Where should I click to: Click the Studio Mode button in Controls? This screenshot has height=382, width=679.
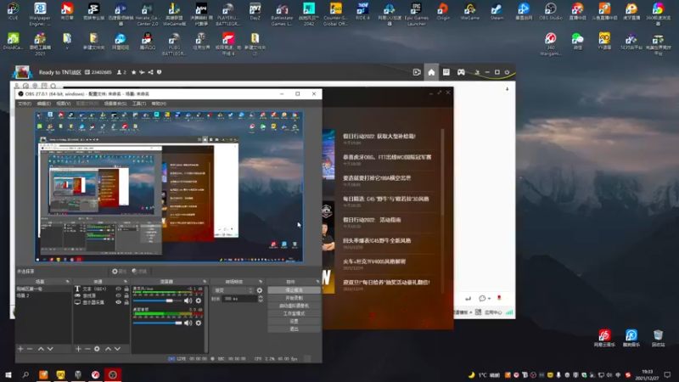point(294,313)
